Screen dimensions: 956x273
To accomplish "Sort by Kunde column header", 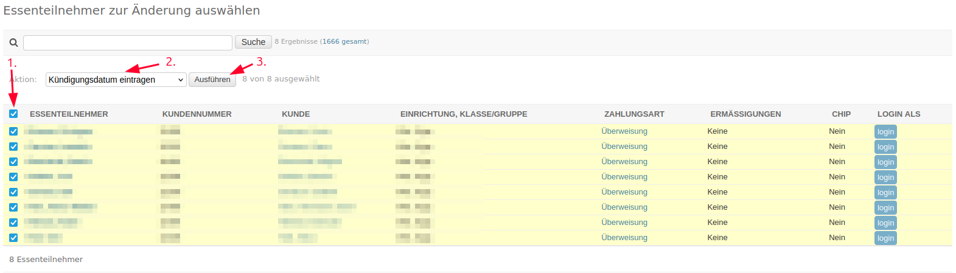I will (x=296, y=114).
